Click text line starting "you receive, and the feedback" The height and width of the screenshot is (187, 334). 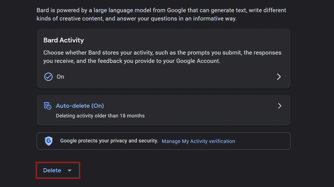pos(132,61)
